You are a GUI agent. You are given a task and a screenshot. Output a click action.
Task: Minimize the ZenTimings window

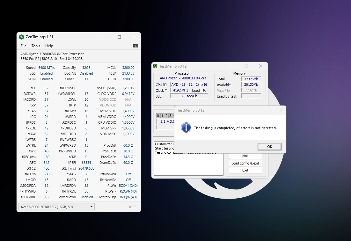coord(105,37)
